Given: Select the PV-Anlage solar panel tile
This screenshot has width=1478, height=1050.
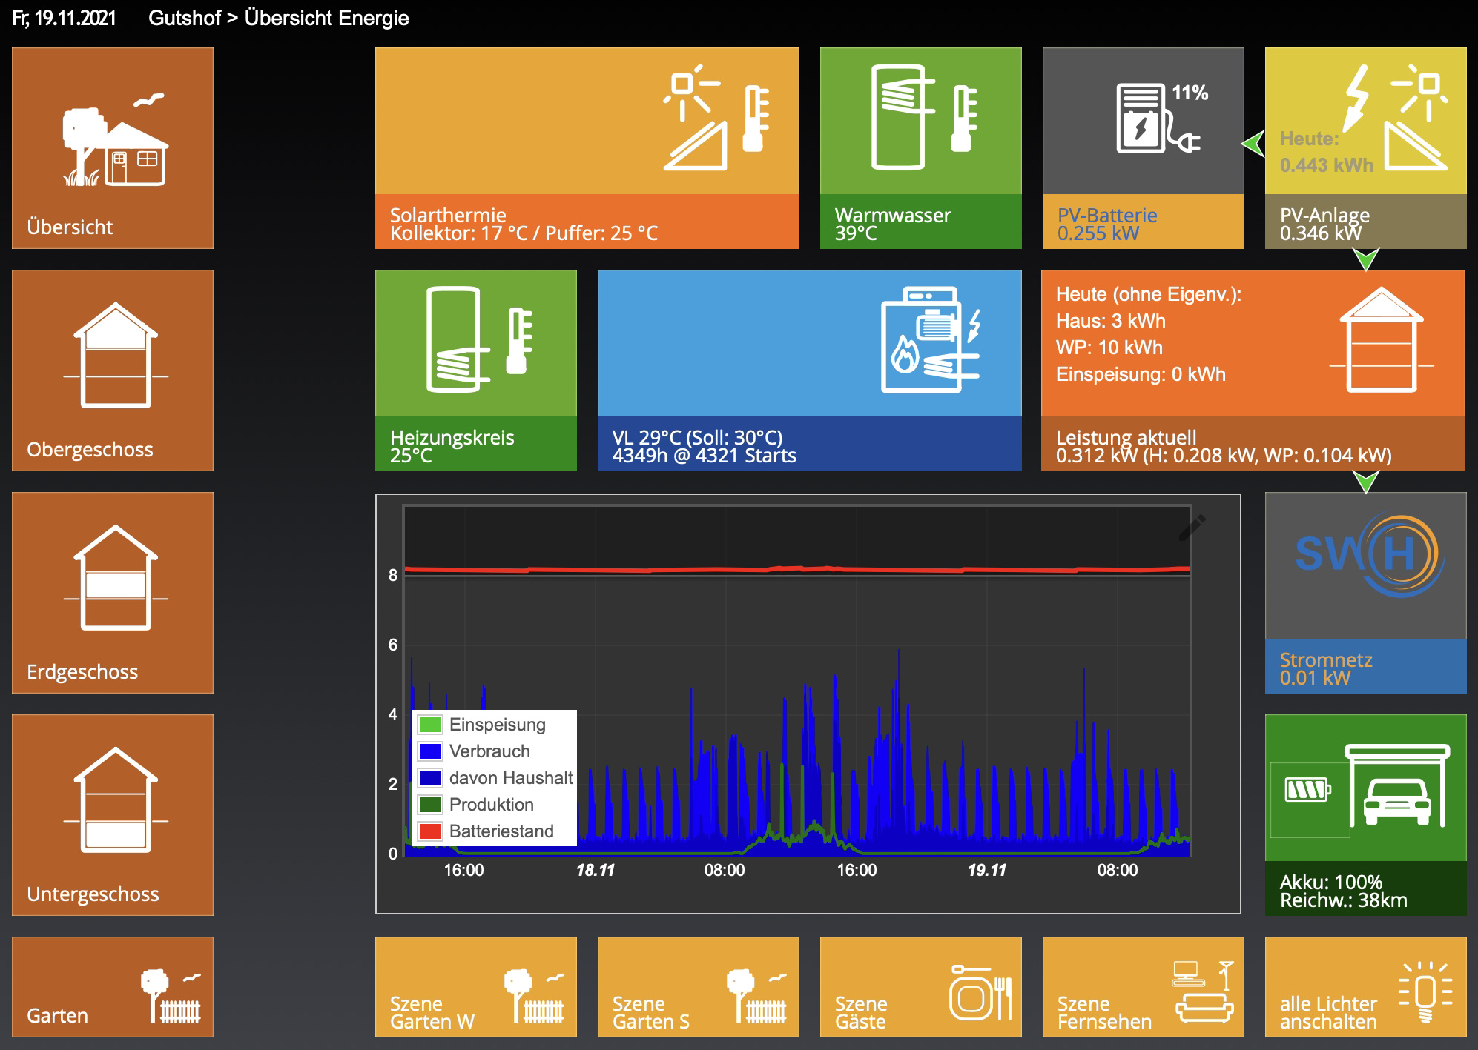Looking at the screenshot, I should click(x=1365, y=147).
